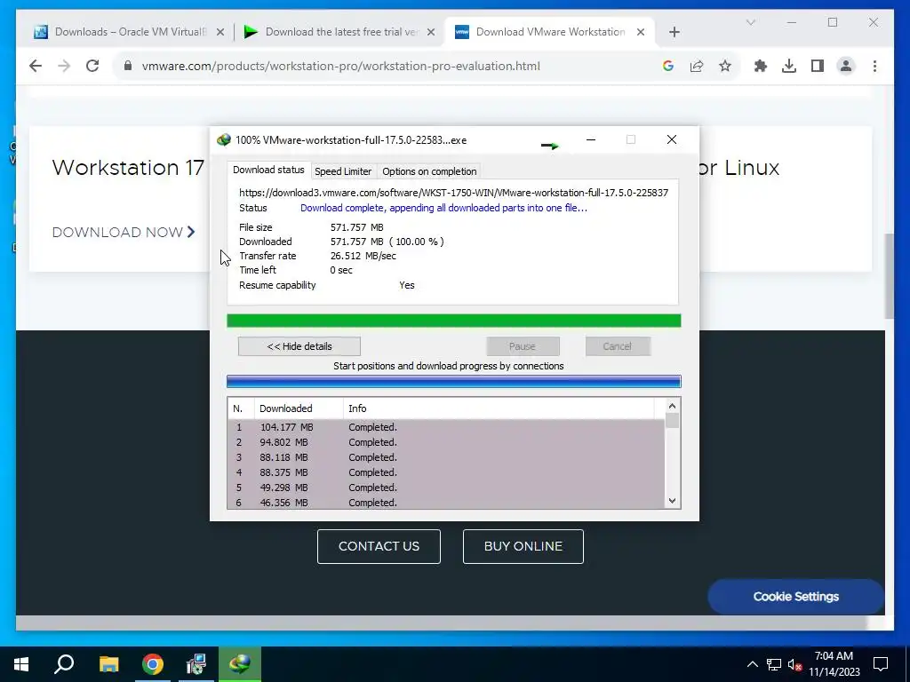910x682 pixels.
Task: Click the Downloaded column header
Action: pos(299,408)
